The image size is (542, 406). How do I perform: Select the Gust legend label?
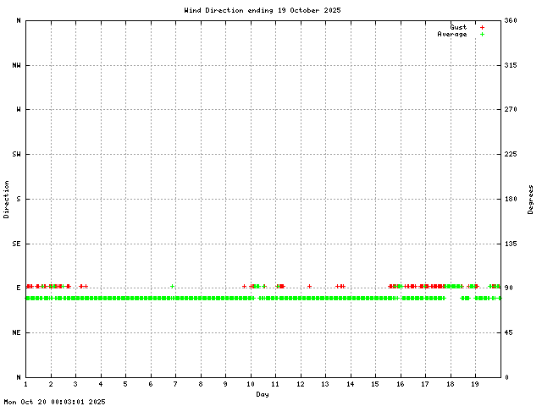458,28
